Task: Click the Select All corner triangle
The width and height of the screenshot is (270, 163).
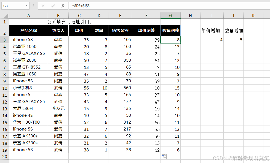Action: coord(6,16)
